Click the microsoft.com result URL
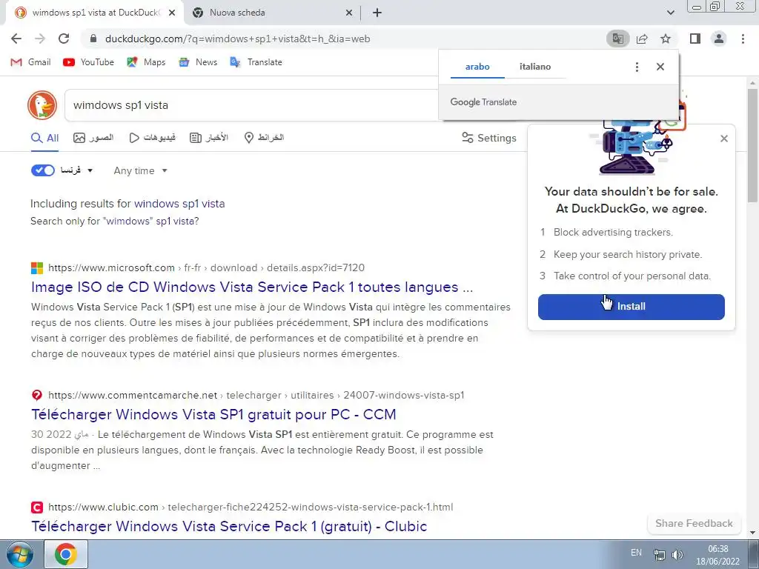The image size is (759, 569). click(x=206, y=267)
